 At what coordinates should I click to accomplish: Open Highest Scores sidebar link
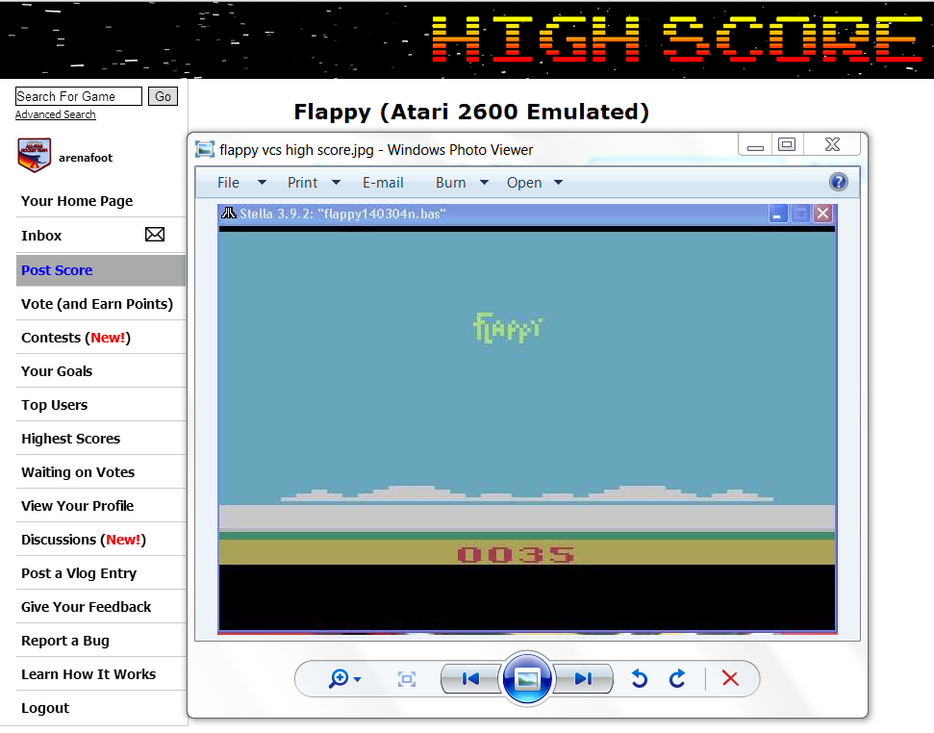click(x=70, y=439)
